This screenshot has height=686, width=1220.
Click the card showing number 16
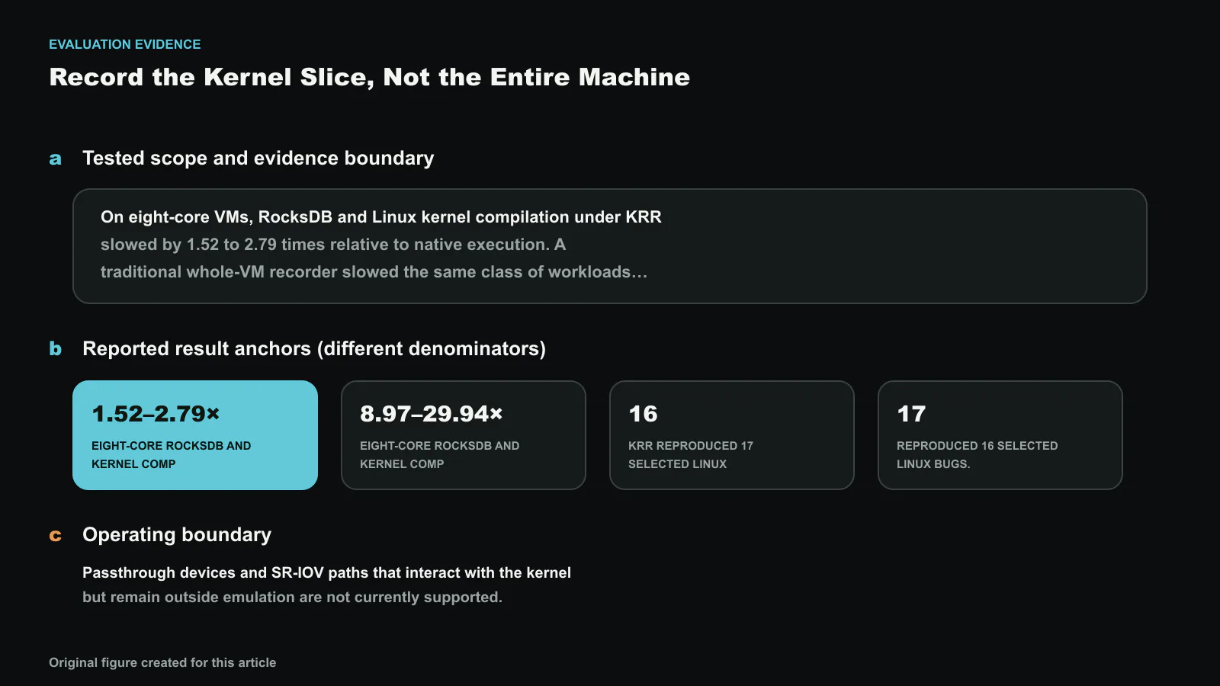click(x=732, y=435)
